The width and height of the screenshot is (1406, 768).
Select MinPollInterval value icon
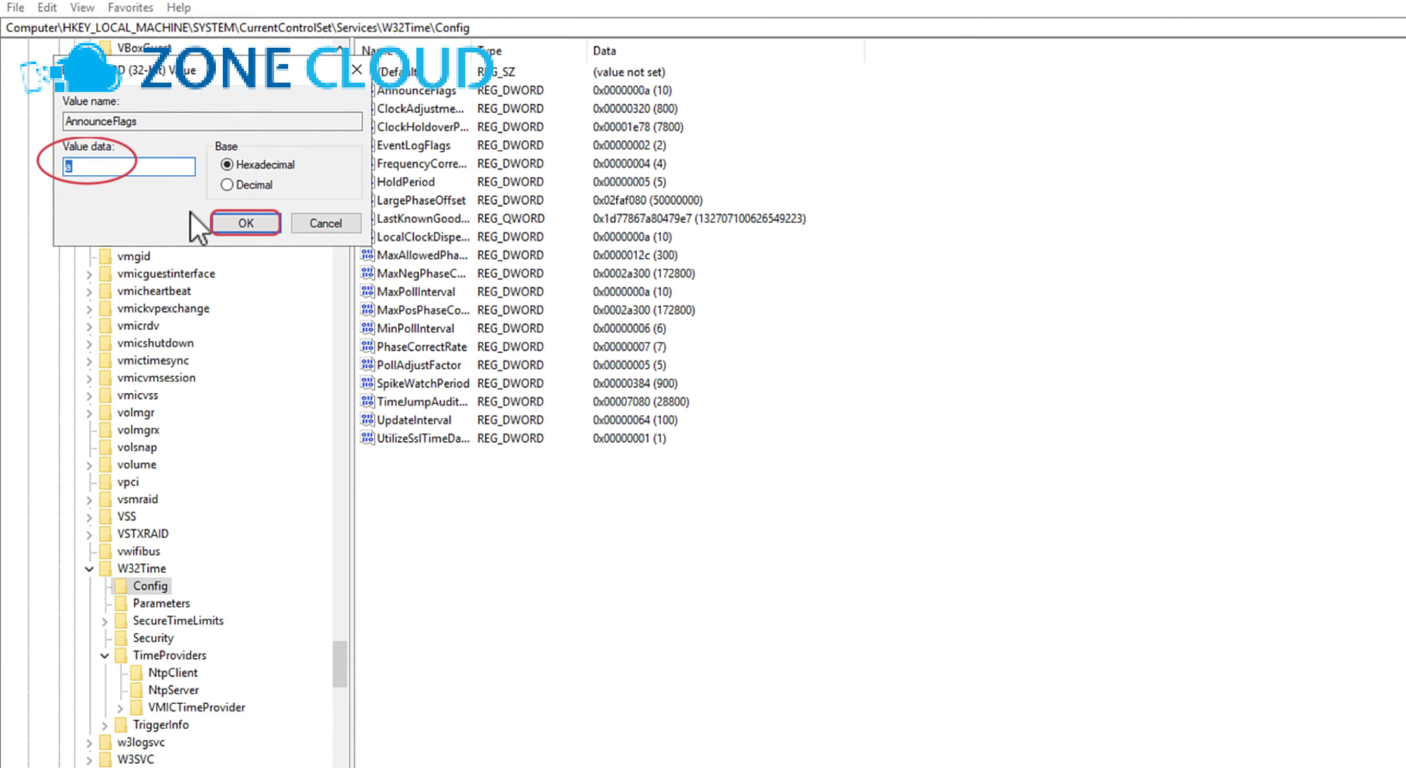pos(367,328)
